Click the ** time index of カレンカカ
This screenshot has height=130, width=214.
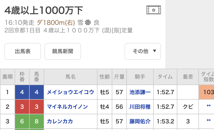[209, 121]
